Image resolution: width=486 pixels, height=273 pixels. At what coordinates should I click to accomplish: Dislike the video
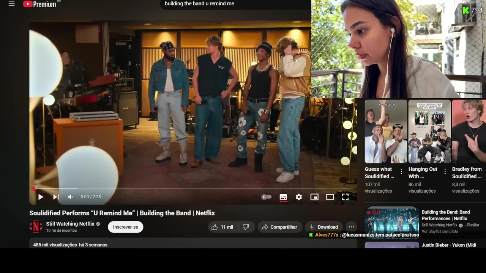pos(246,227)
